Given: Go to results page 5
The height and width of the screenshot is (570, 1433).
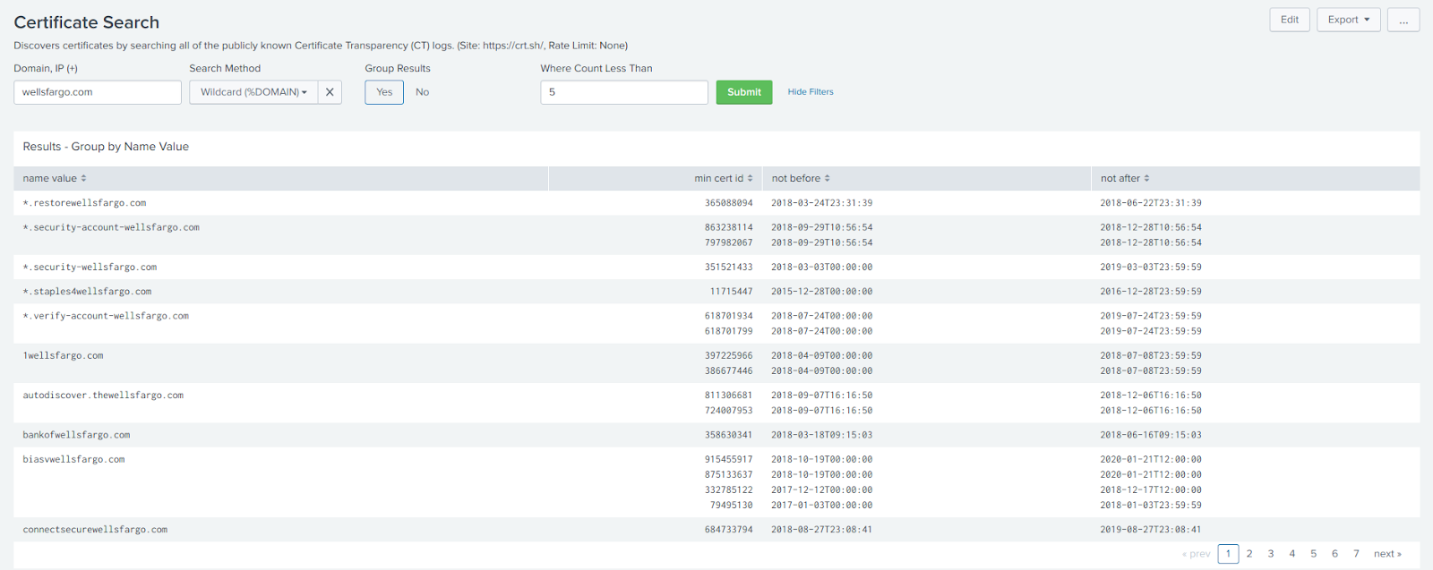Looking at the screenshot, I should [1314, 554].
